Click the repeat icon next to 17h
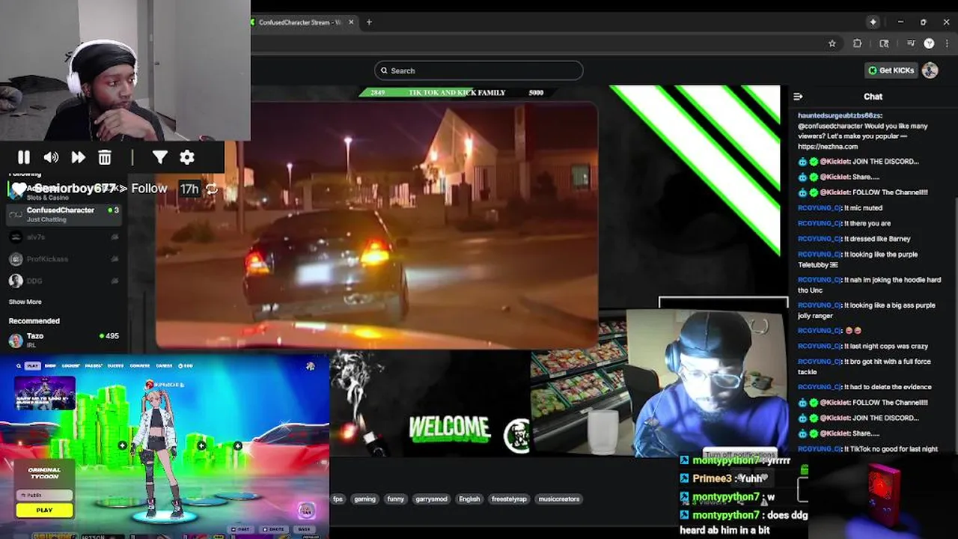Image resolution: width=958 pixels, height=539 pixels. point(213,189)
